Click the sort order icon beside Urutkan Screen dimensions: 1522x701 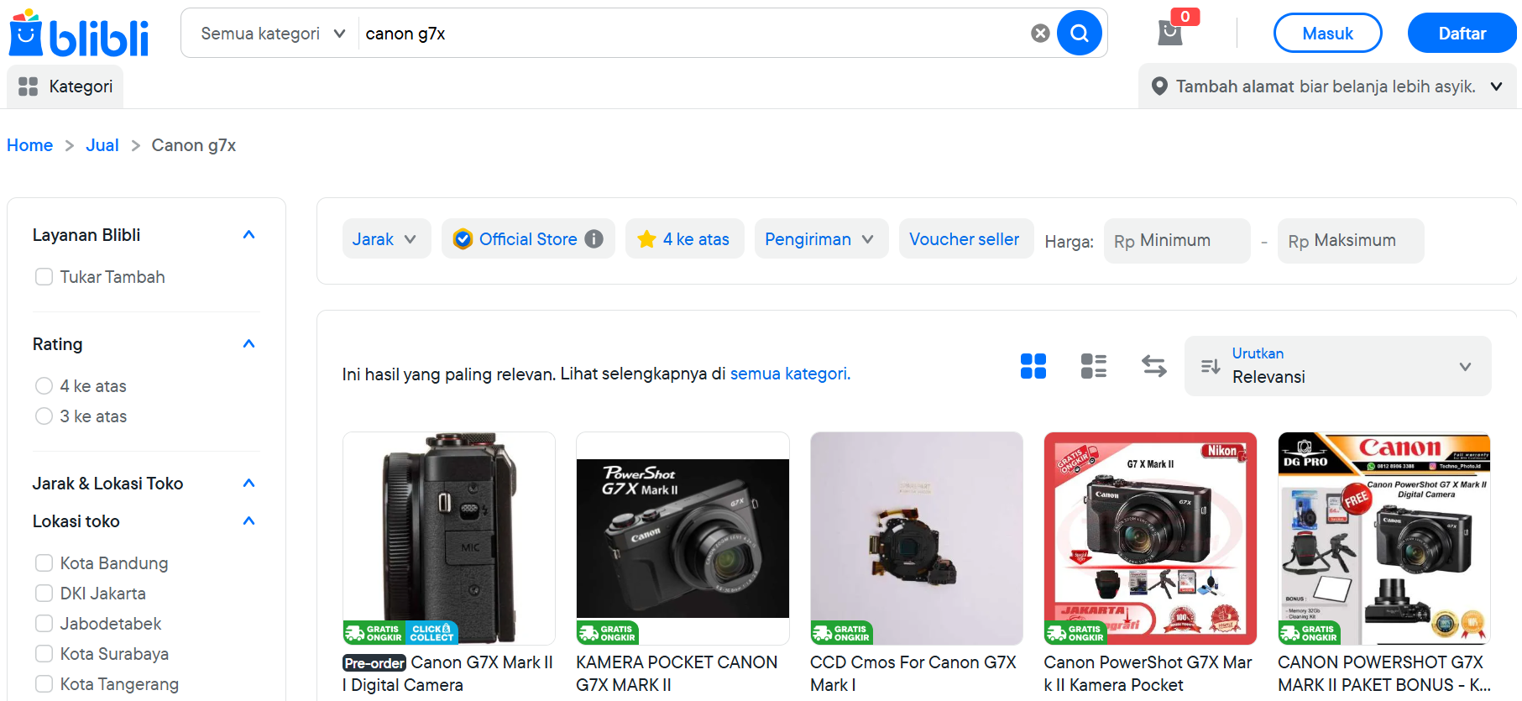[x=1211, y=366]
